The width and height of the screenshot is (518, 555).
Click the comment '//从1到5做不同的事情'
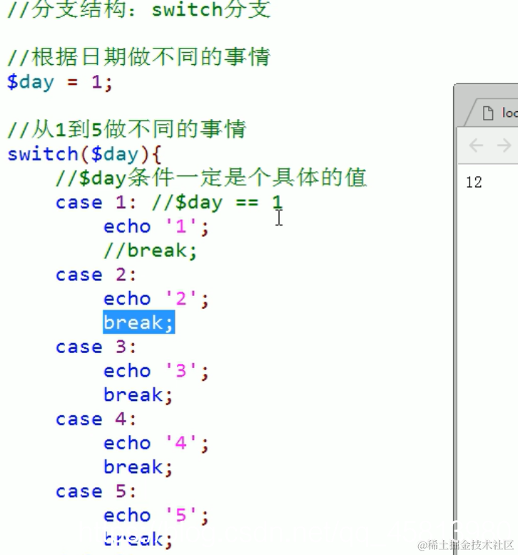coord(127,129)
